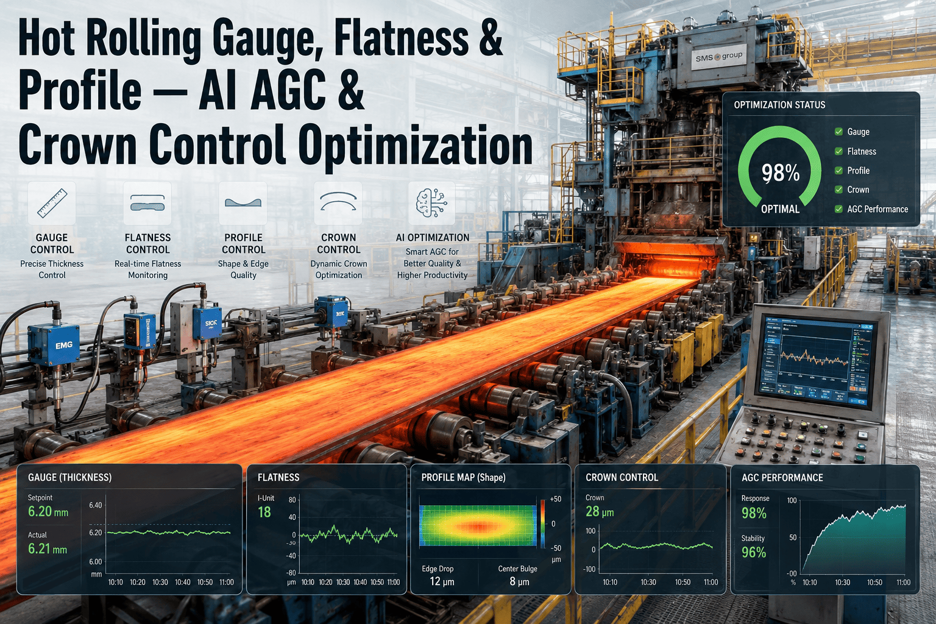Click the PROFILE CONTROL label
Viewport: 936px width, 624px height.
click(243, 244)
